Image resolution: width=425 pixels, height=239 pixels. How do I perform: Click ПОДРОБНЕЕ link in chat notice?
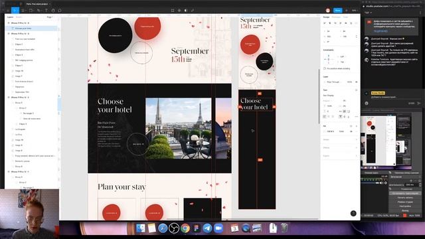click(381, 31)
